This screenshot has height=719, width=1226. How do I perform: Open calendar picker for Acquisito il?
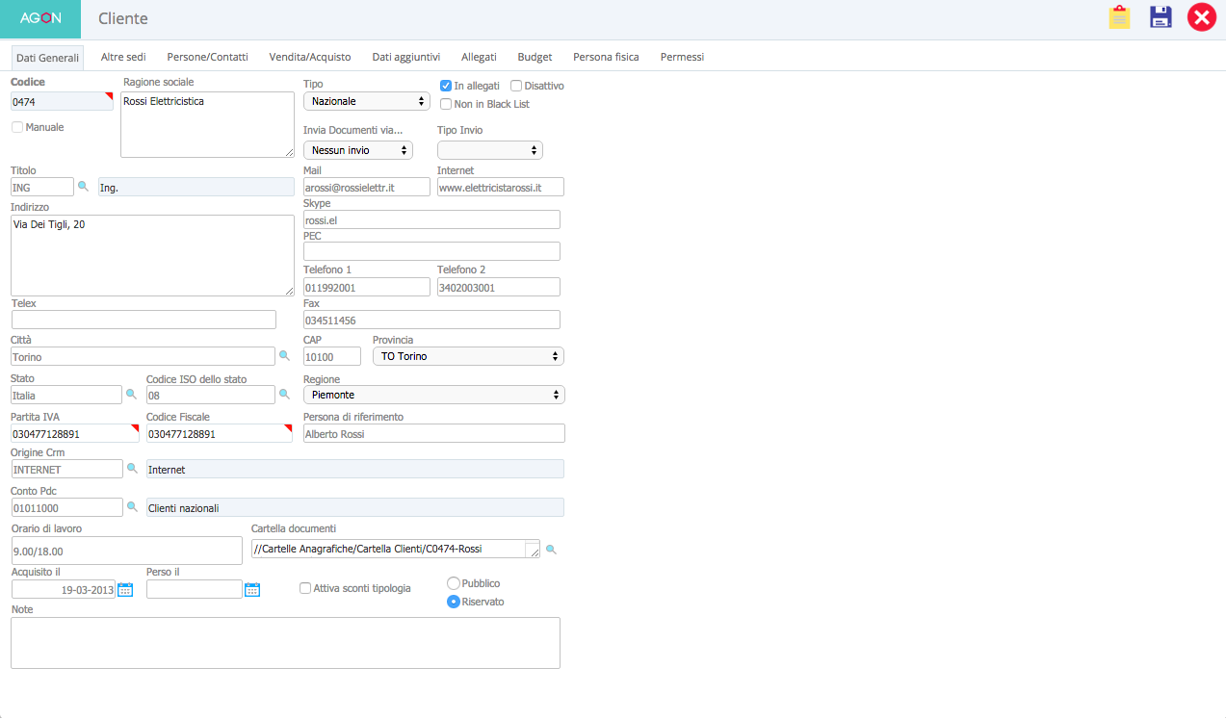click(x=125, y=589)
